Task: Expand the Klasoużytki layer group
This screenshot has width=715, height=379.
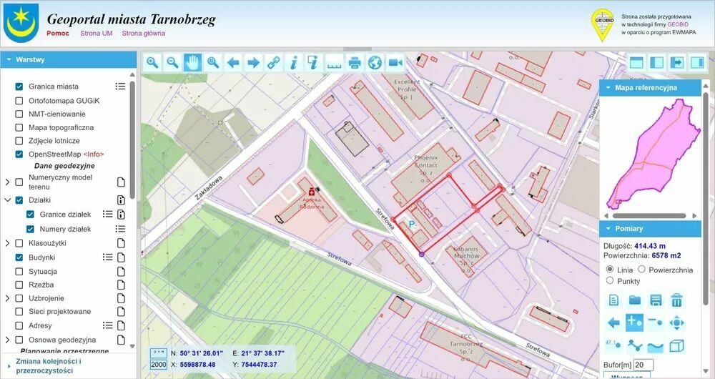Action: 7,243
